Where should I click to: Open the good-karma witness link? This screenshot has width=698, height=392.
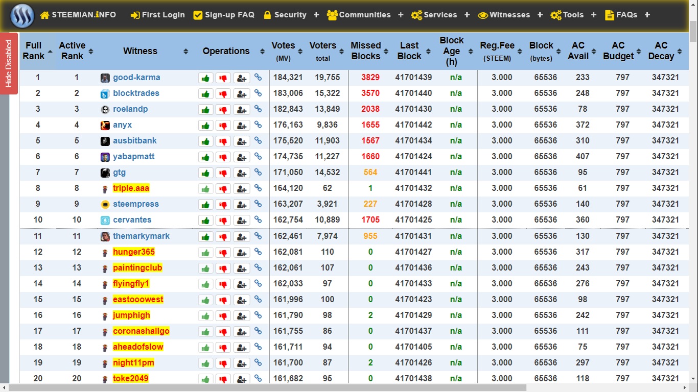point(136,78)
